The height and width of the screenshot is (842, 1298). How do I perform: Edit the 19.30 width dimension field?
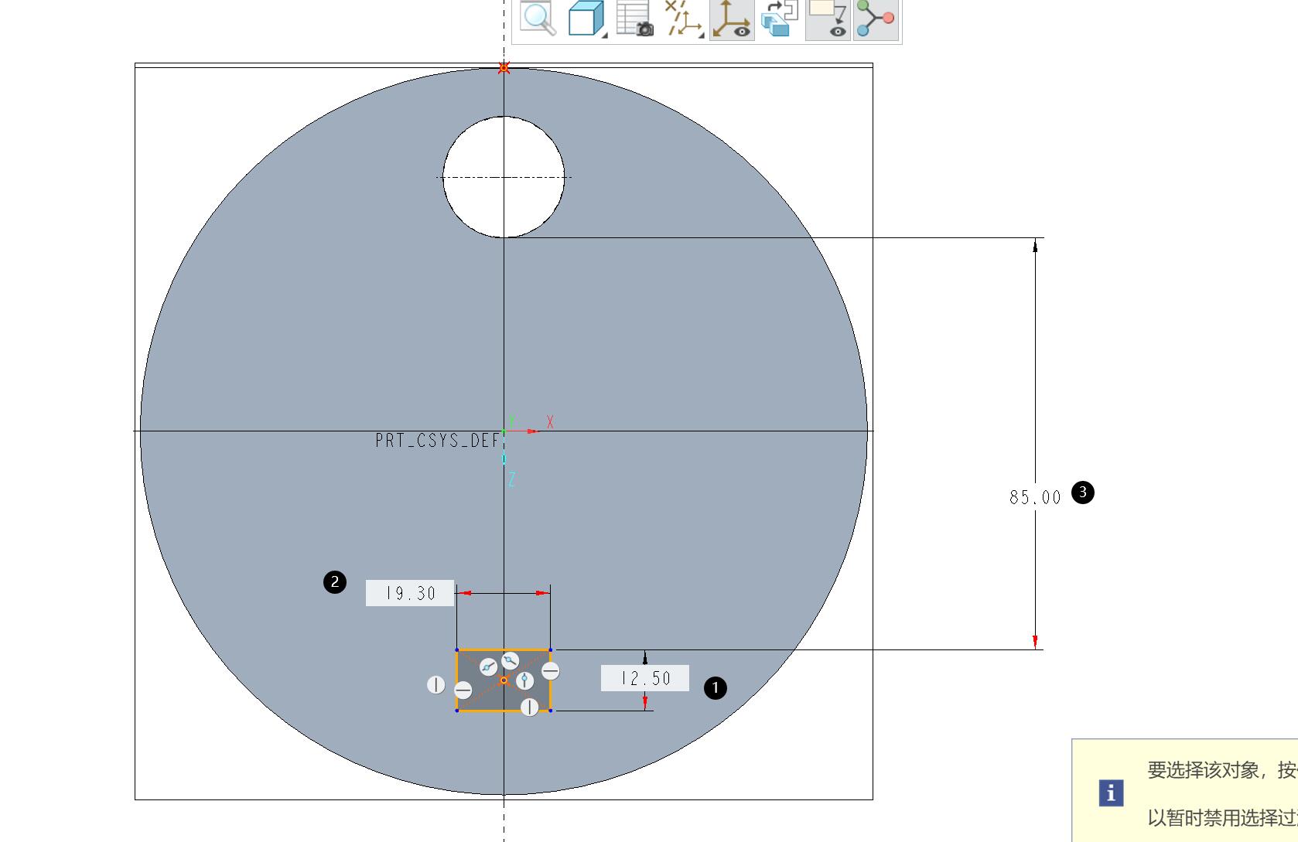[410, 593]
